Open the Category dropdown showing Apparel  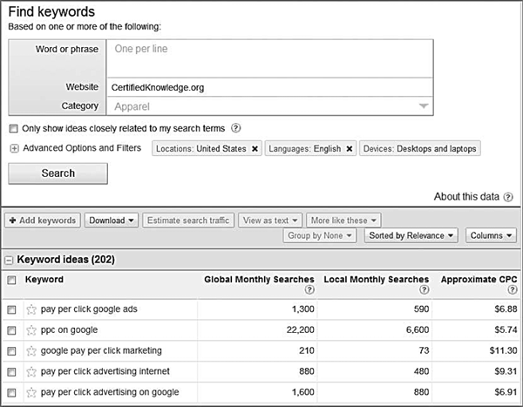(x=270, y=106)
